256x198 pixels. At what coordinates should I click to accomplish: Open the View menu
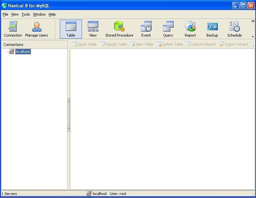15,14
